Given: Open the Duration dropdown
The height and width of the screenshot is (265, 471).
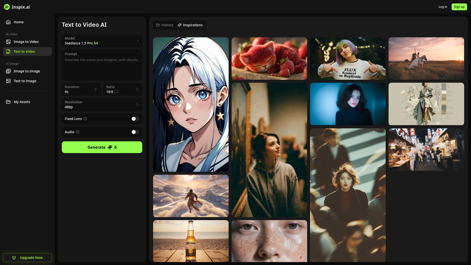Looking at the screenshot, I should pyautogui.click(x=81, y=89).
